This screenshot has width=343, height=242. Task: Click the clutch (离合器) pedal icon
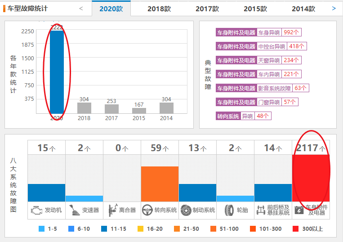112,210
